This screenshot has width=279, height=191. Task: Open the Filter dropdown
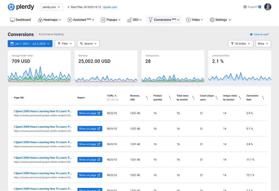(x=65, y=44)
